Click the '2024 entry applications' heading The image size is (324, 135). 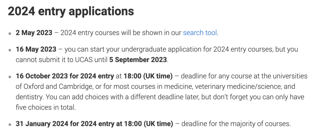[71, 11]
